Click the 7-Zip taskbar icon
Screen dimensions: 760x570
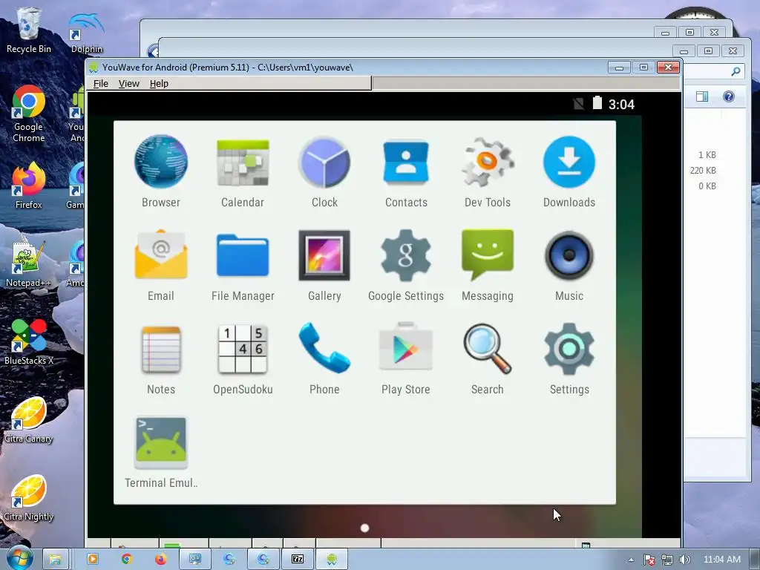[297, 560]
